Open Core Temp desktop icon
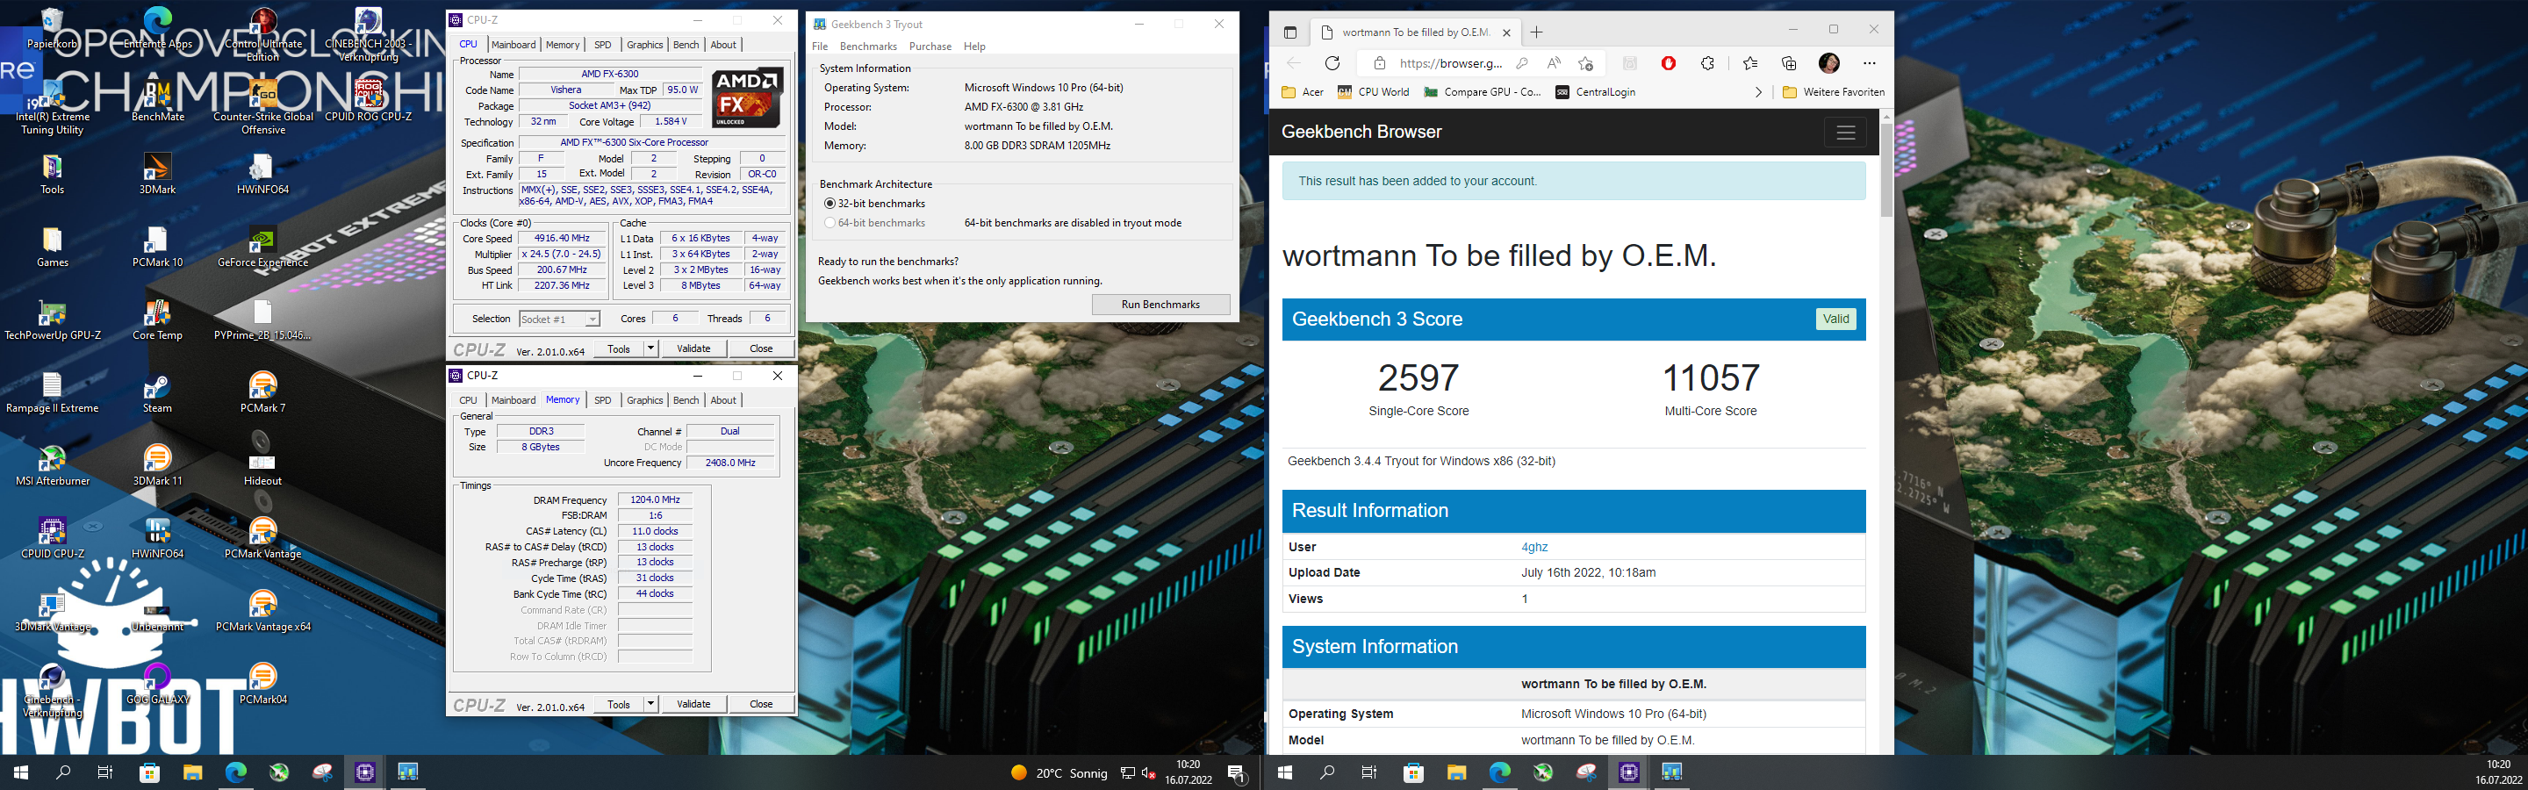Screen dimensions: 2528x790 (157, 320)
